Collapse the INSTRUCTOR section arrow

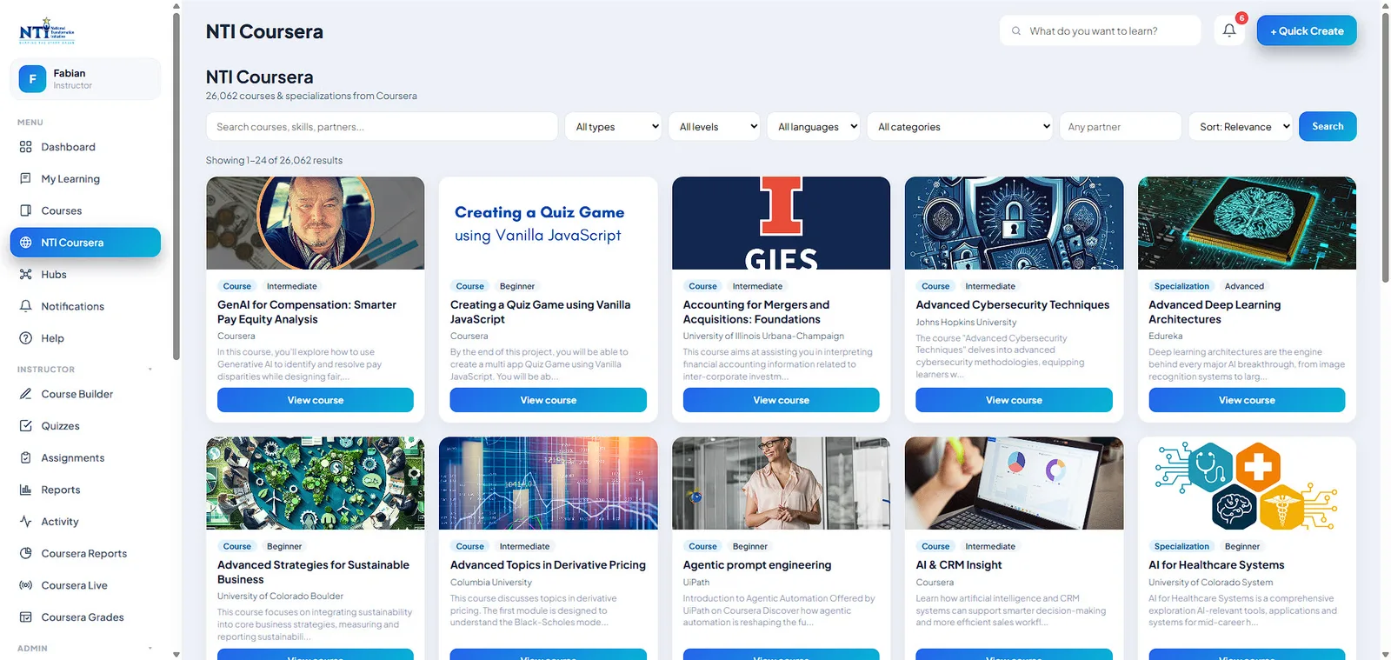click(150, 370)
